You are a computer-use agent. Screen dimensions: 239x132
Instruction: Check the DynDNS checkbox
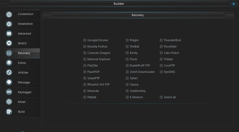point(161,72)
